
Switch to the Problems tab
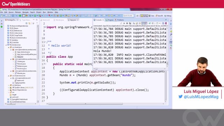[119, 20]
